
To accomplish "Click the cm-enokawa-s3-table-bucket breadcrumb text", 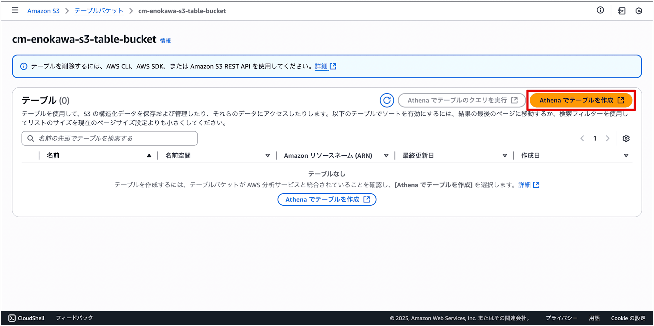I will click(x=182, y=11).
